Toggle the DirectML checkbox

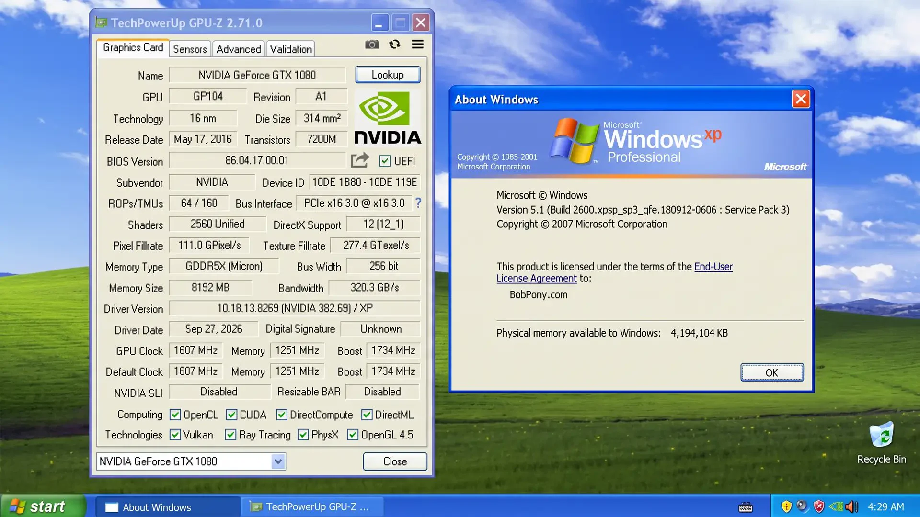[367, 415]
